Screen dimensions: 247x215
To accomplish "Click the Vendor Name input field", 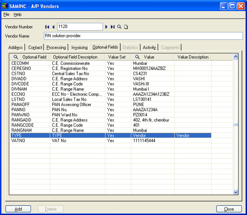I will pos(143,36).
